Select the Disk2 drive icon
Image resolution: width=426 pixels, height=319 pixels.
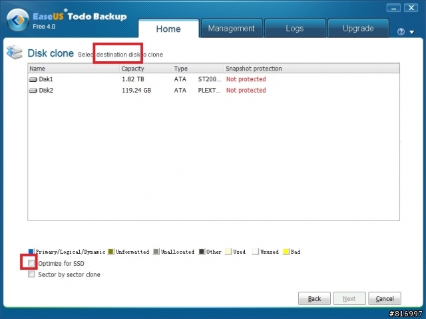coord(33,91)
